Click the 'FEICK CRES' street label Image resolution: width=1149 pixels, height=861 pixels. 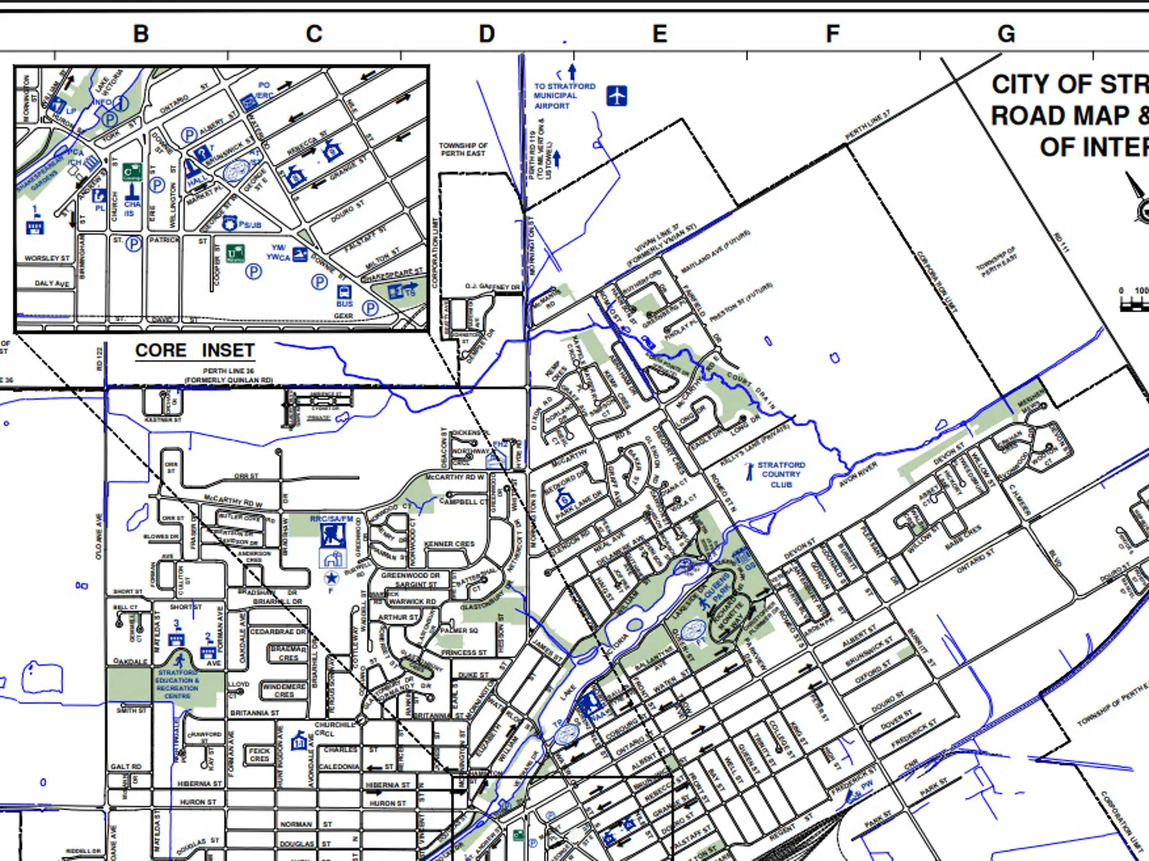coord(260,755)
